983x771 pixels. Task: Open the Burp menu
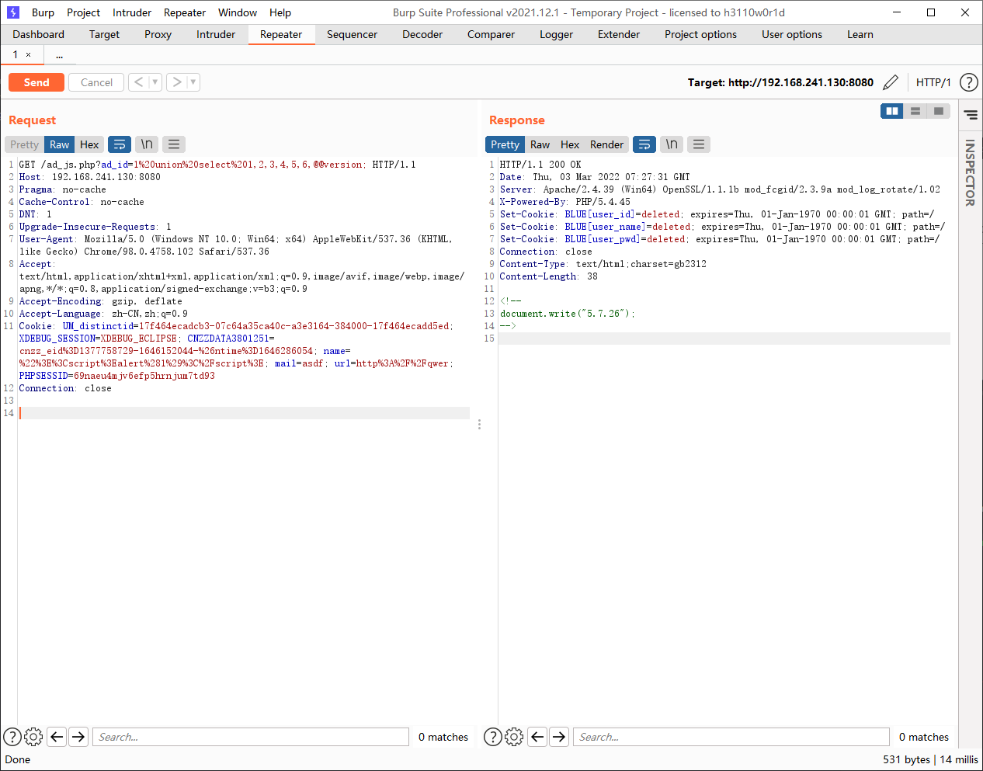[x=43, y=12]
